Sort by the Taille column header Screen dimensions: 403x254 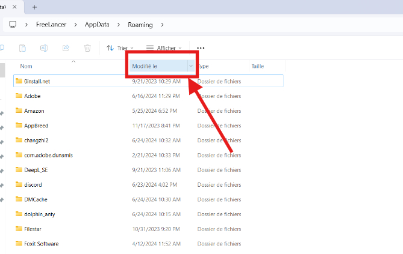pyautogui.click(x=258, y=66)
